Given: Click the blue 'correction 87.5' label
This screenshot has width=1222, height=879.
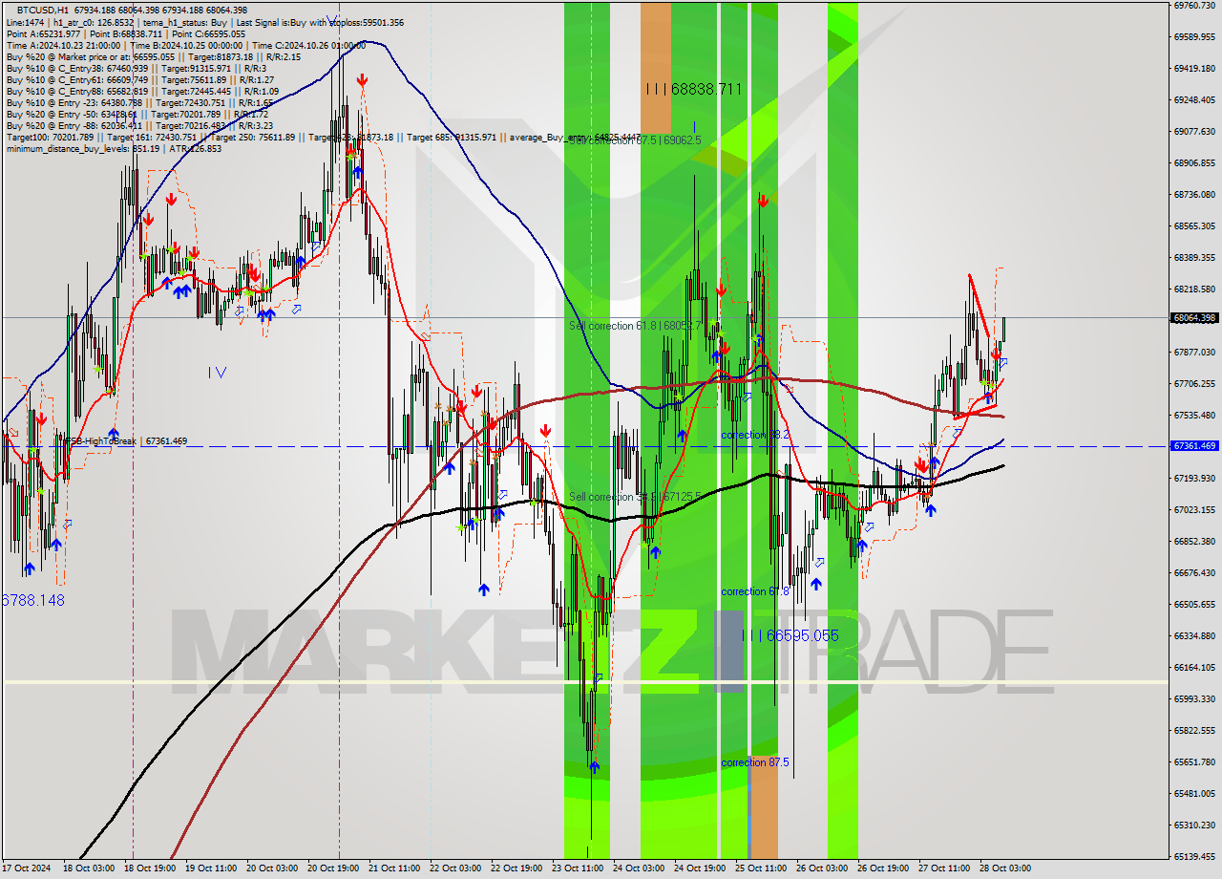Looking at the screenshot, I should [x=755, y=762].
